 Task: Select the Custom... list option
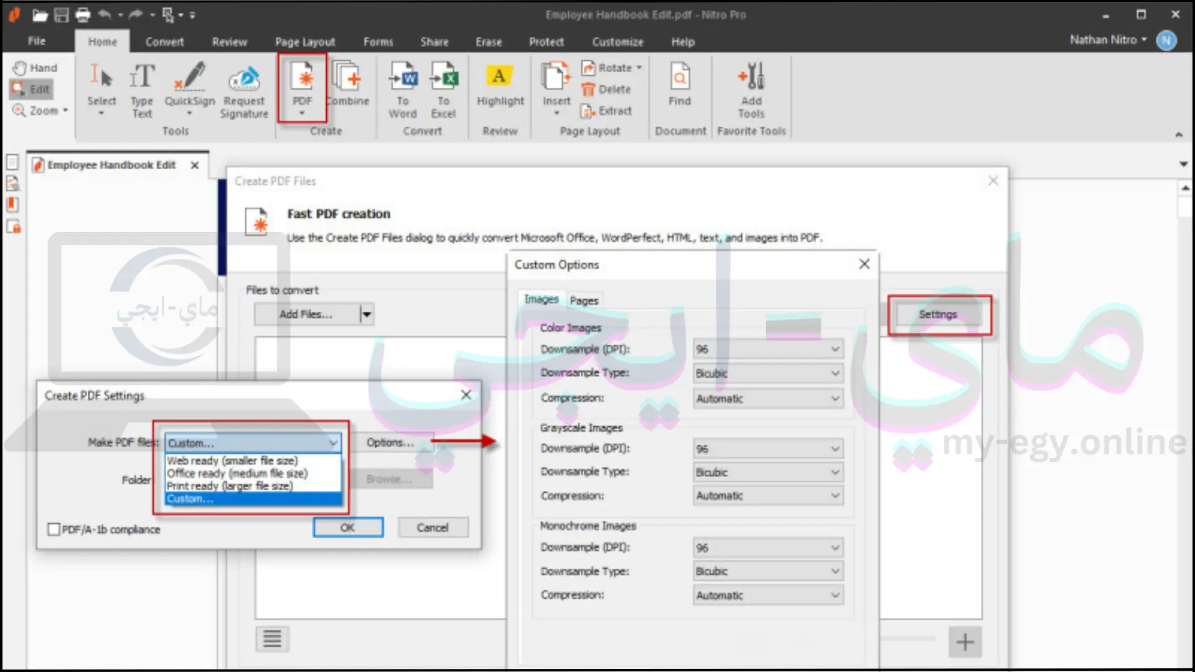click(253, 499)
